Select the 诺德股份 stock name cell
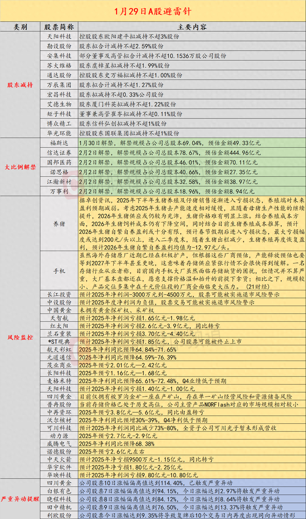 [x=59, y=452]
